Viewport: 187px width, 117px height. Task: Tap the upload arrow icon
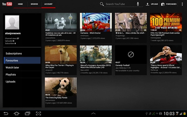click(x=148, y=4)
